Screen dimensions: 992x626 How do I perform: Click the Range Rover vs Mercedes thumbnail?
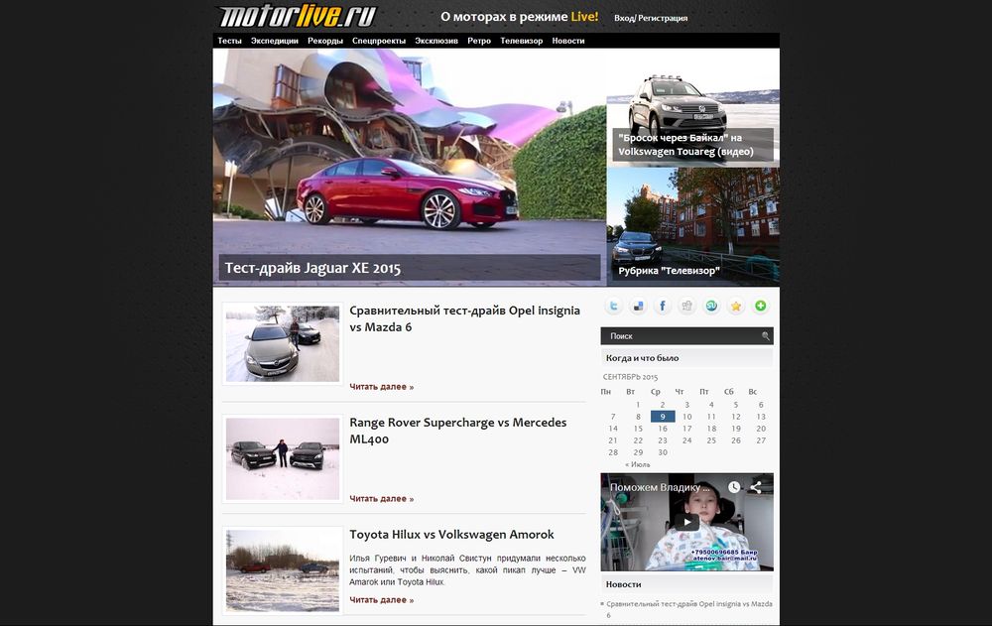[282, 459]
